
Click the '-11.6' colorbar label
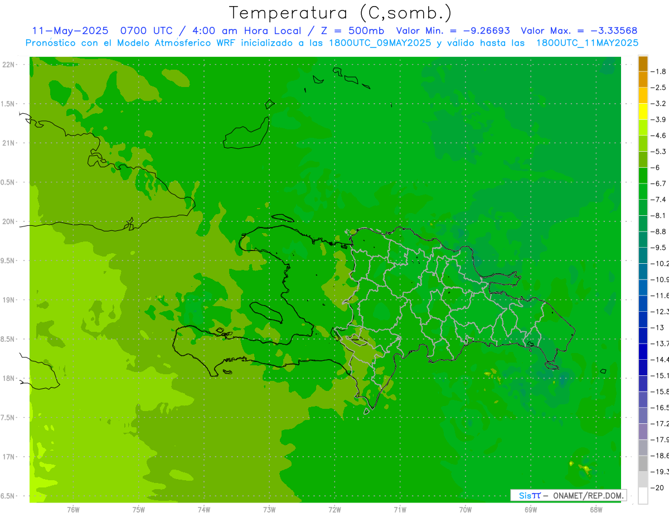660,296
